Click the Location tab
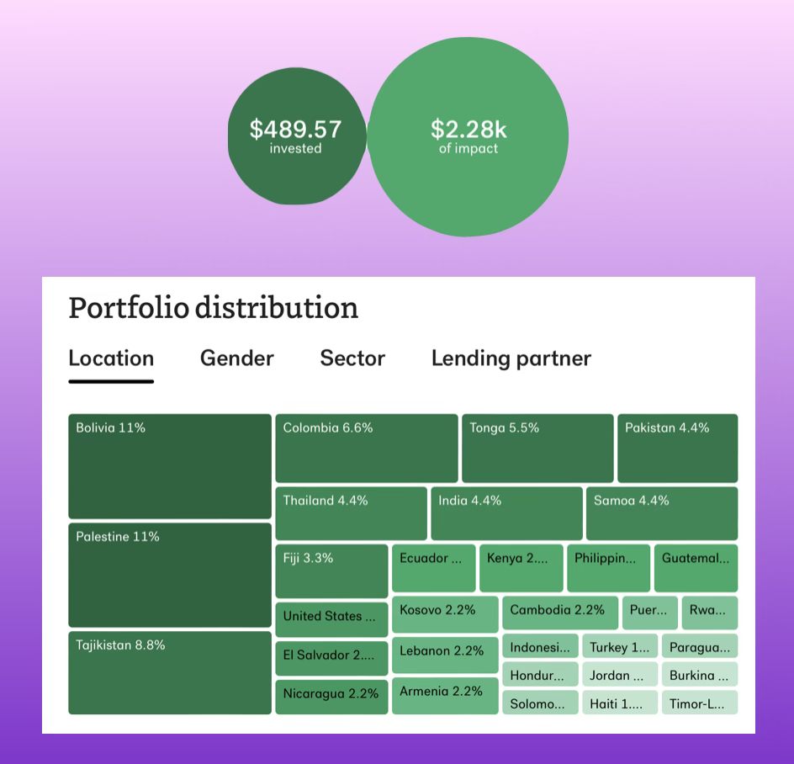The width and height of the screenshot is (794, 764). coord(111,358)
